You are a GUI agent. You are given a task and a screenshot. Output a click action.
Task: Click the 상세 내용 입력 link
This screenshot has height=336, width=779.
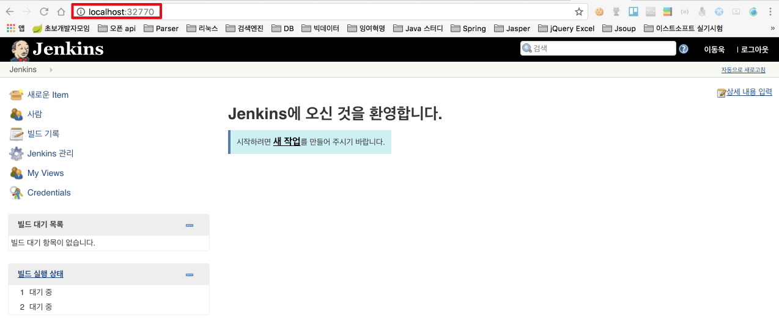[749, 92]
